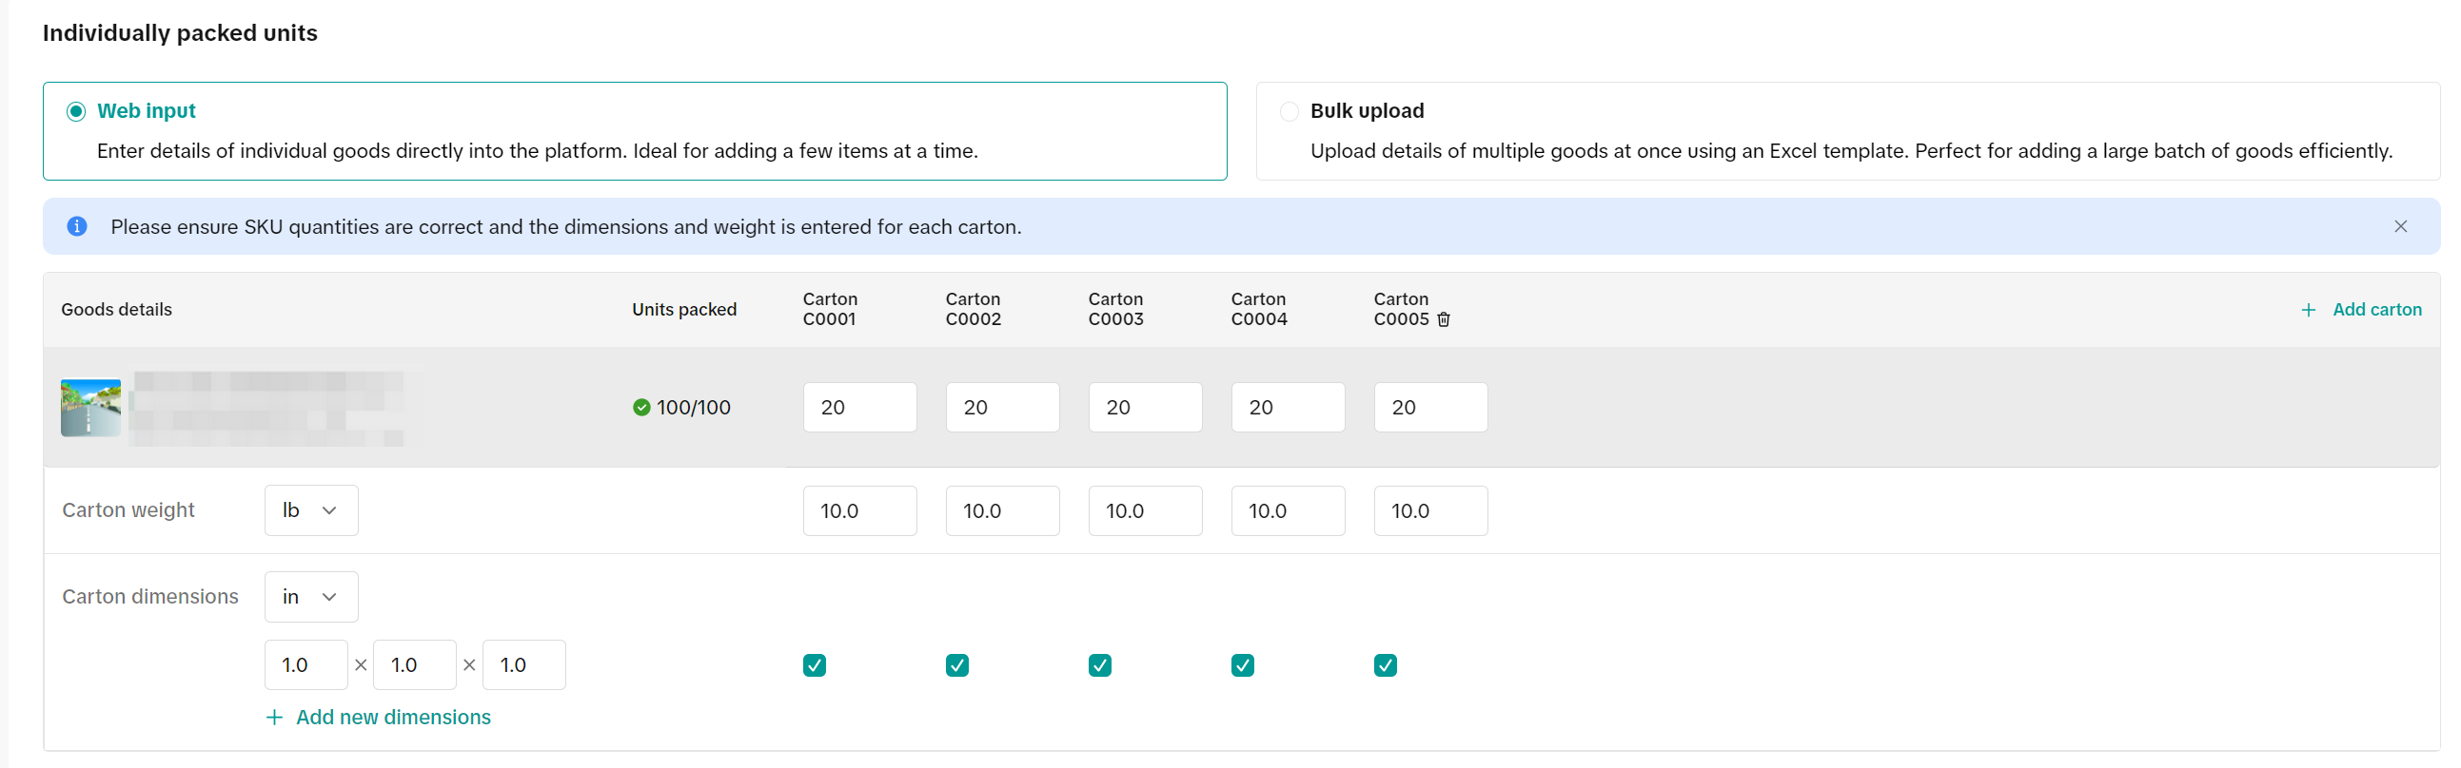The height and width of the screenshot is (768, 2461).
Task: Choose the Bulk upload radio option
Action: pos(1289,111)
